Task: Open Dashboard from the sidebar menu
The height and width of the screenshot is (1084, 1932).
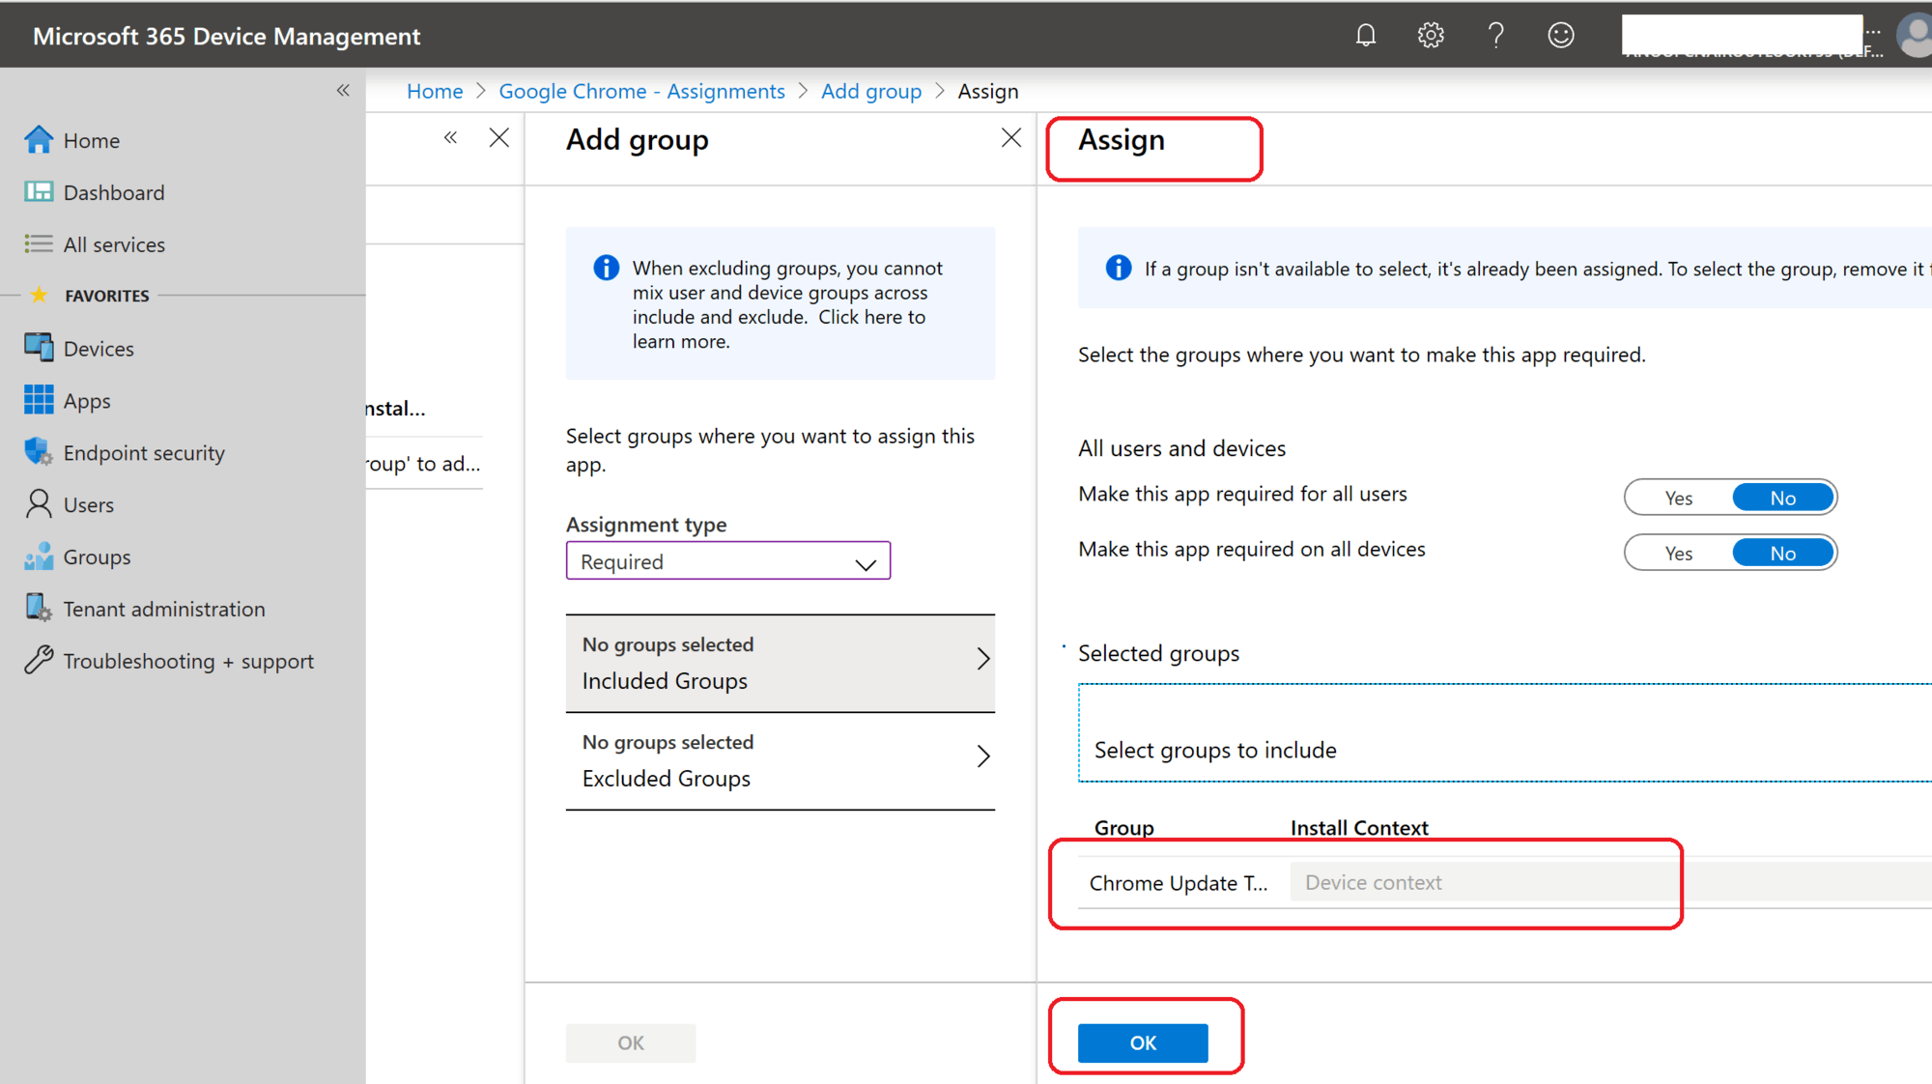Action: tap(114, 192)
